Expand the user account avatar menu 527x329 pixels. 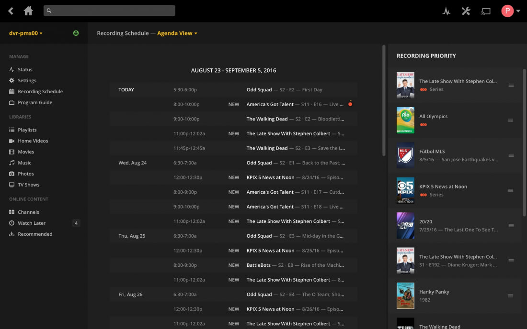point(511,11)
